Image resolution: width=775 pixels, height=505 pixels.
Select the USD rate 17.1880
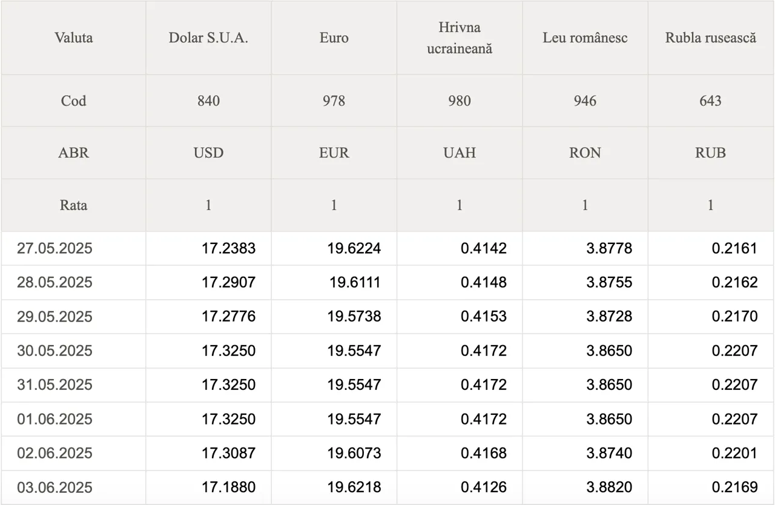point(228,487)
